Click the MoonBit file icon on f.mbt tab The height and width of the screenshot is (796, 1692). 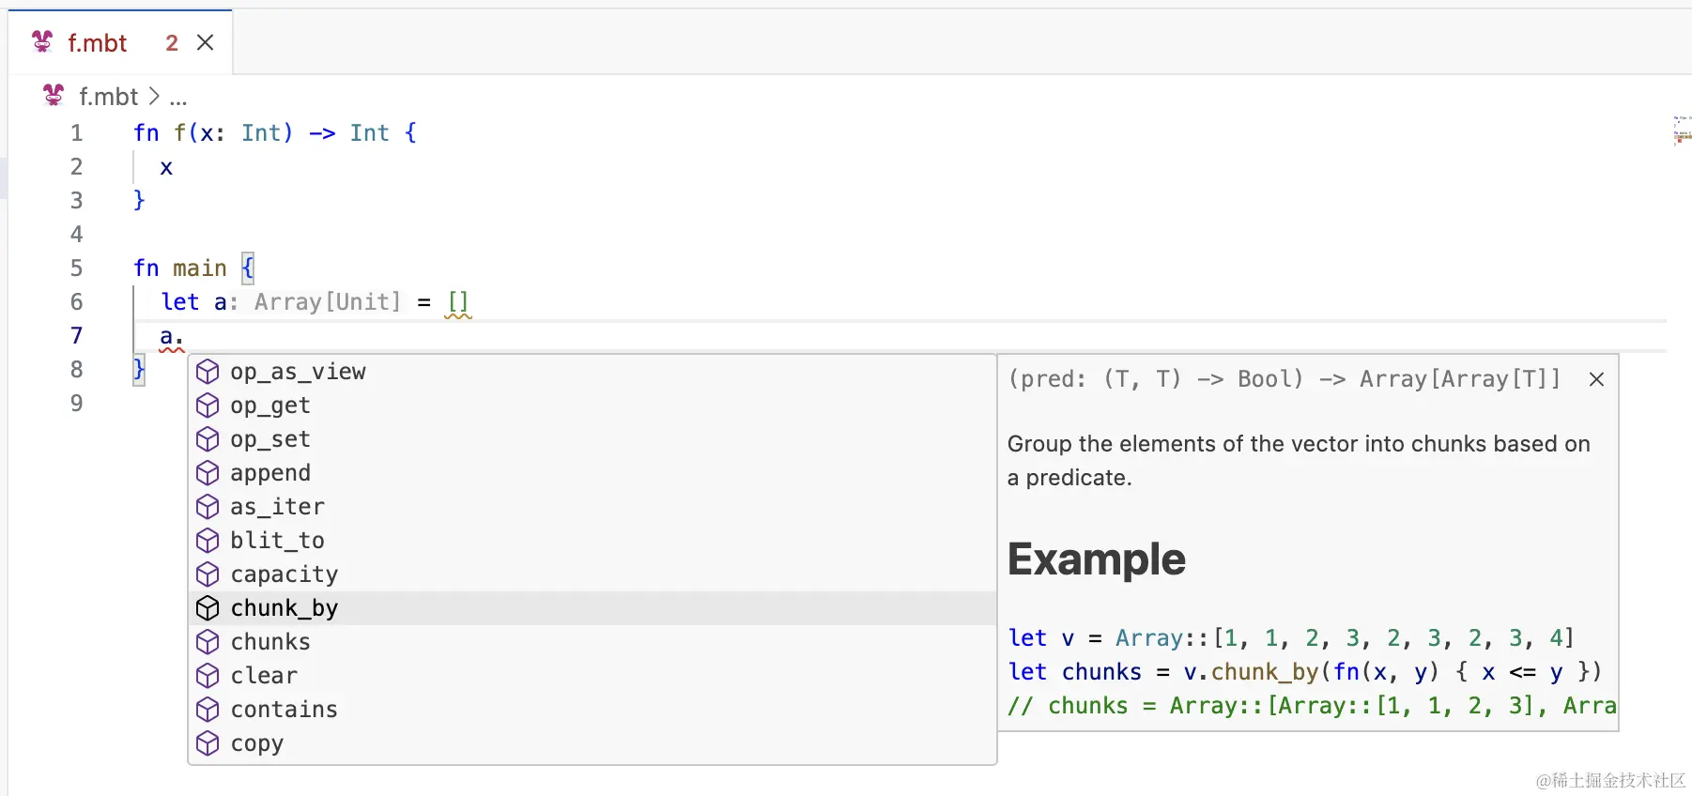(x=42, y=42)
